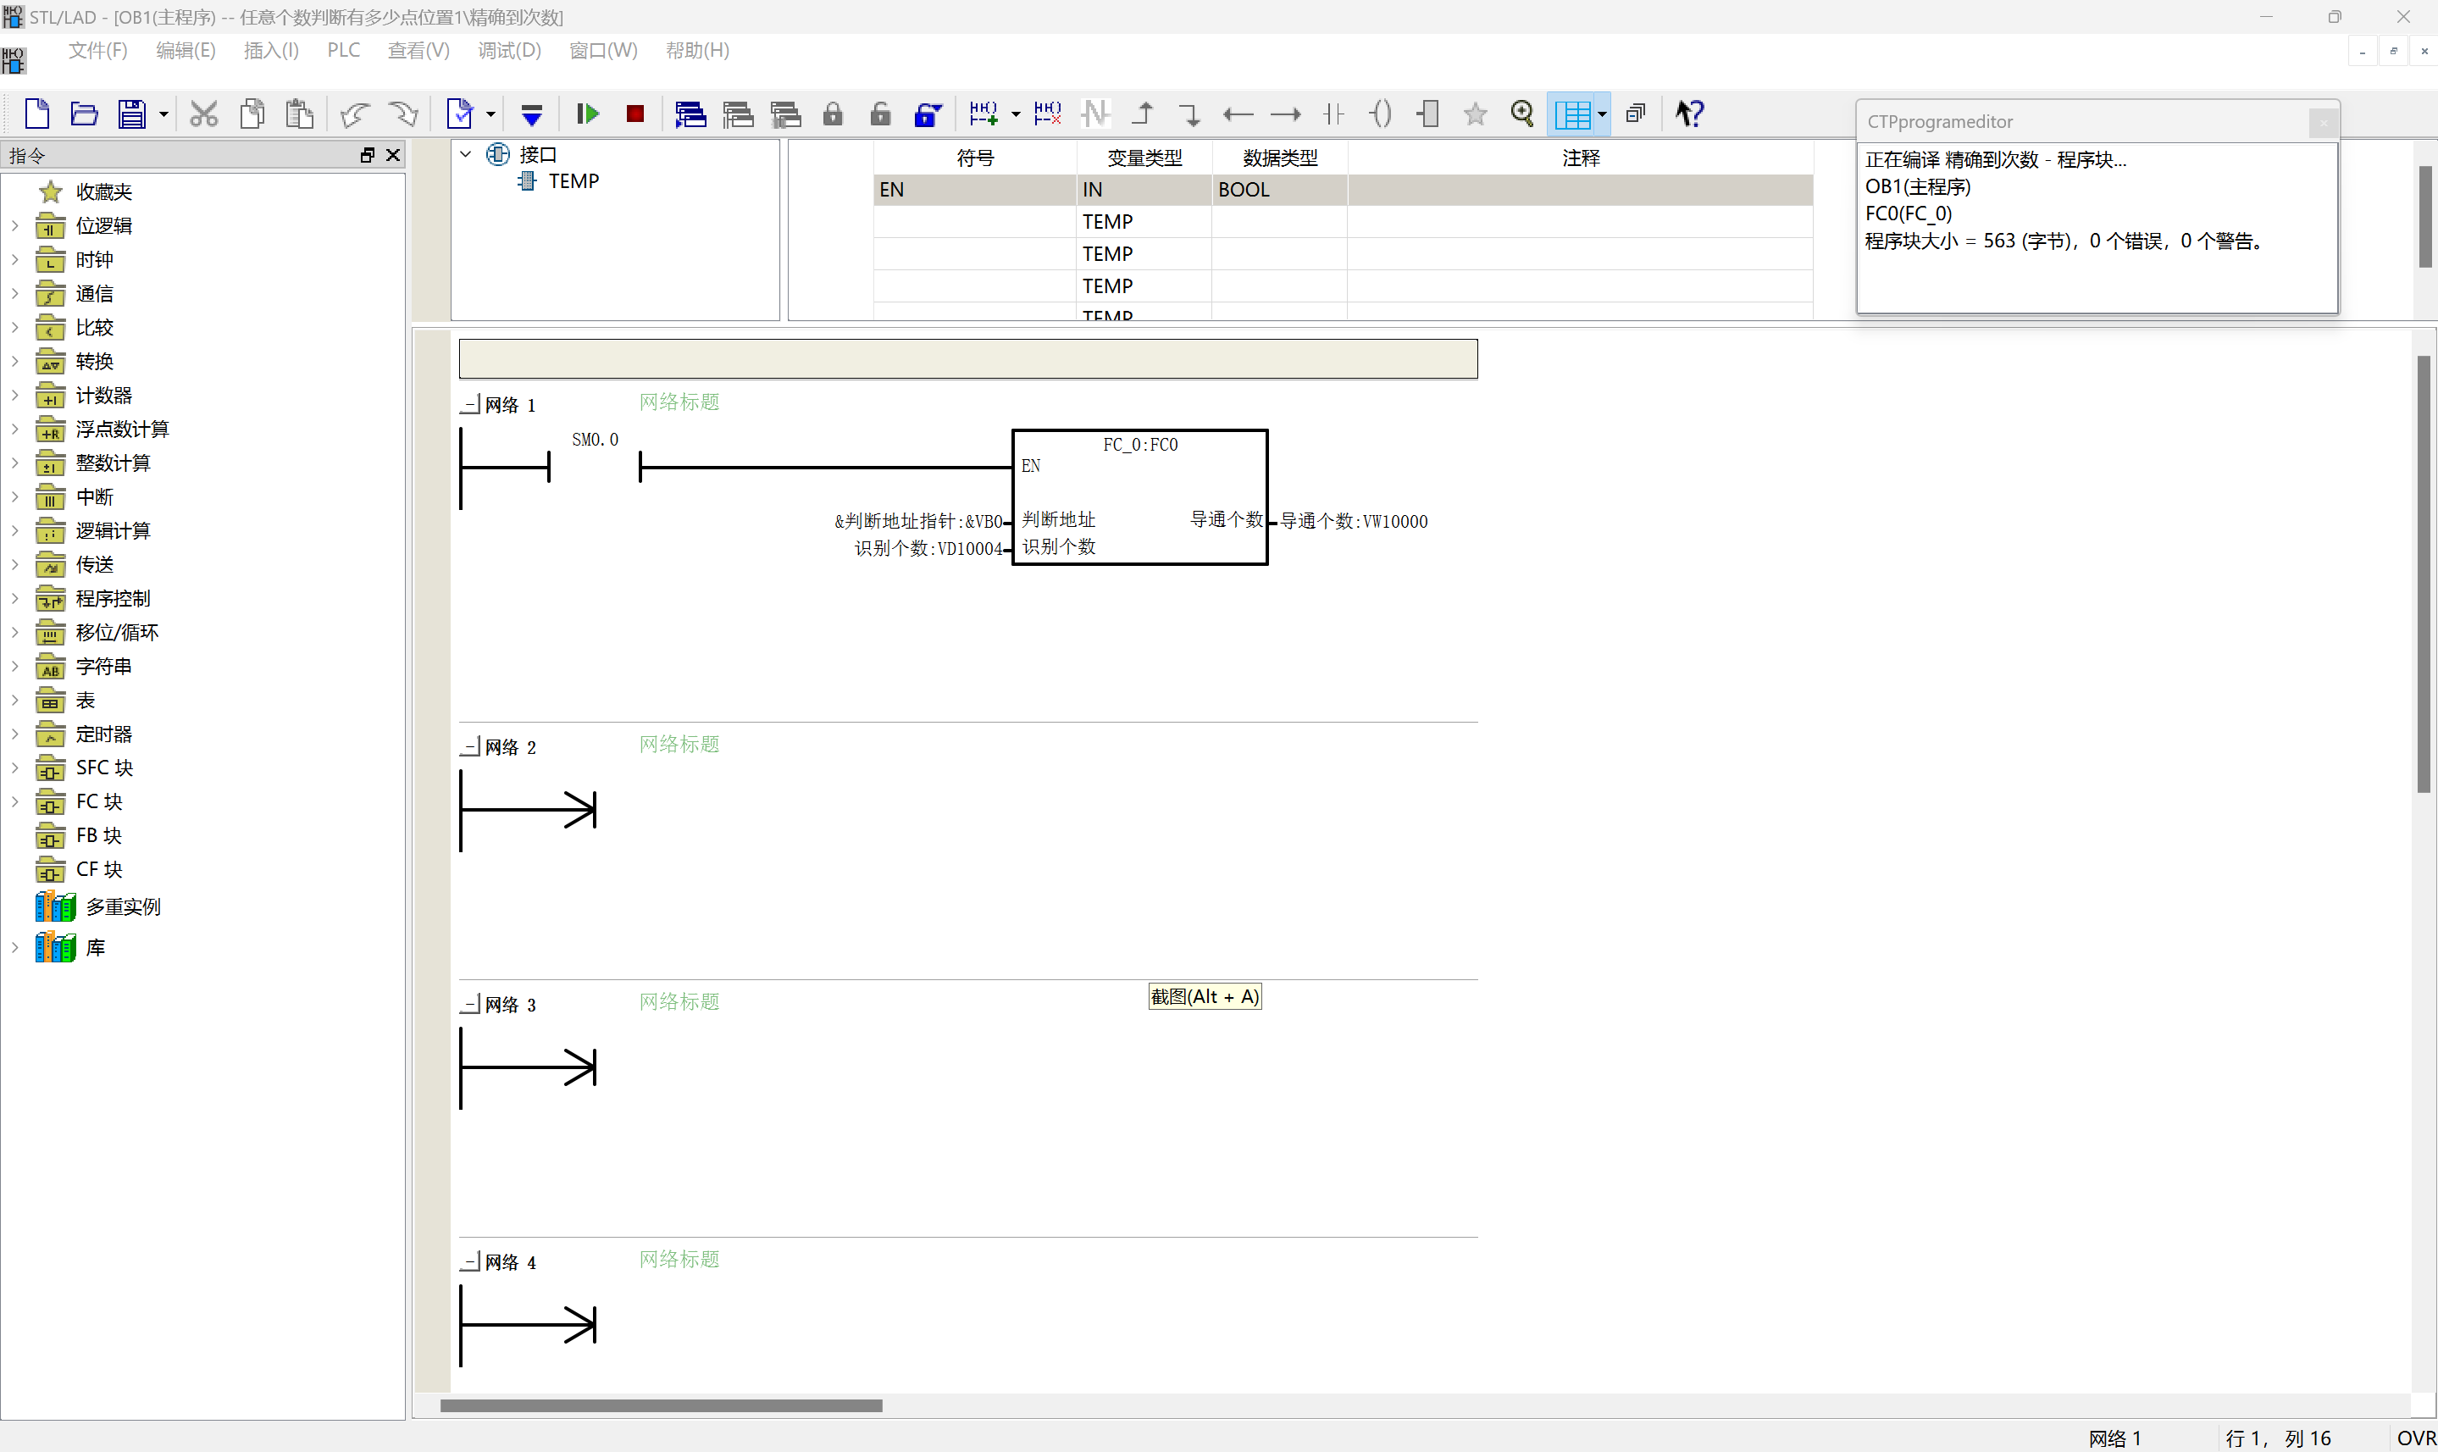Open the 调试(D) menu
2438x1452 pixels.
coord(509,50)
